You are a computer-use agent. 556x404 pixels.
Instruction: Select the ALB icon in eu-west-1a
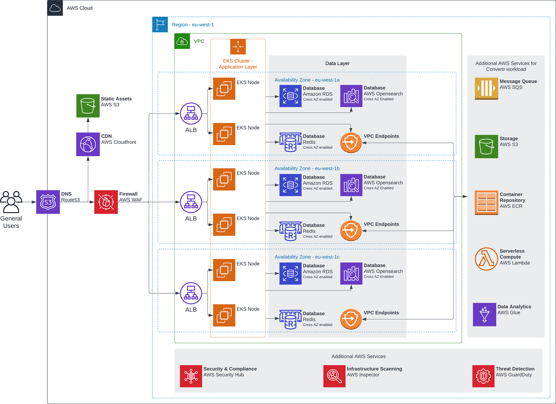click(x=191, y=113)
